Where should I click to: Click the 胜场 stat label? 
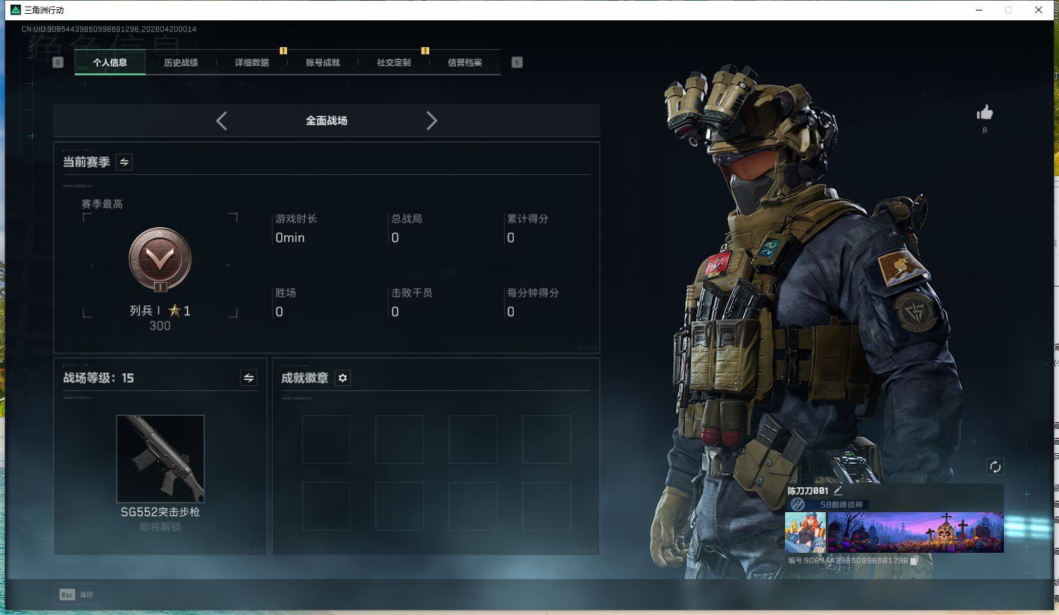tap(286, 293)
